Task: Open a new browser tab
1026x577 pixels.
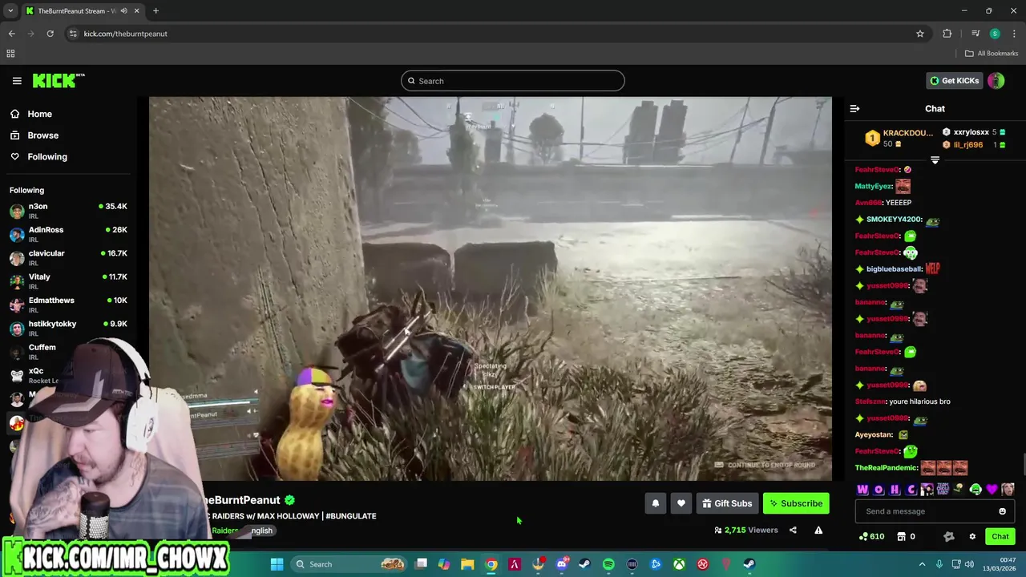Action: click(x=156, y=11)
